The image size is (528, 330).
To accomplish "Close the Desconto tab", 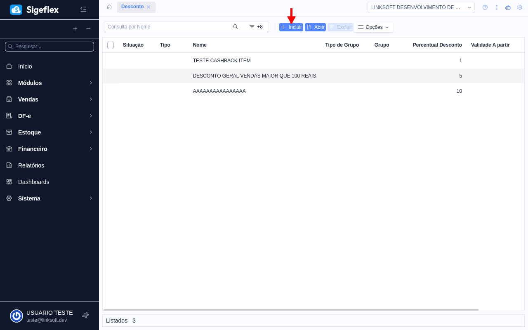I will tap(148, 7).
